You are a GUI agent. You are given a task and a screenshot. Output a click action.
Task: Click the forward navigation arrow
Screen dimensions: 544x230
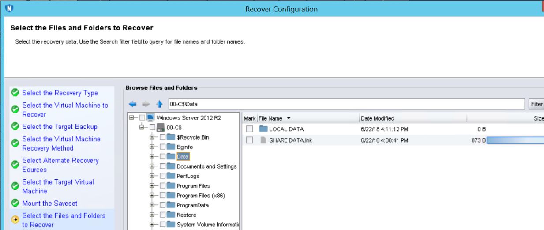pyautogui.click(x=146, y=105)
